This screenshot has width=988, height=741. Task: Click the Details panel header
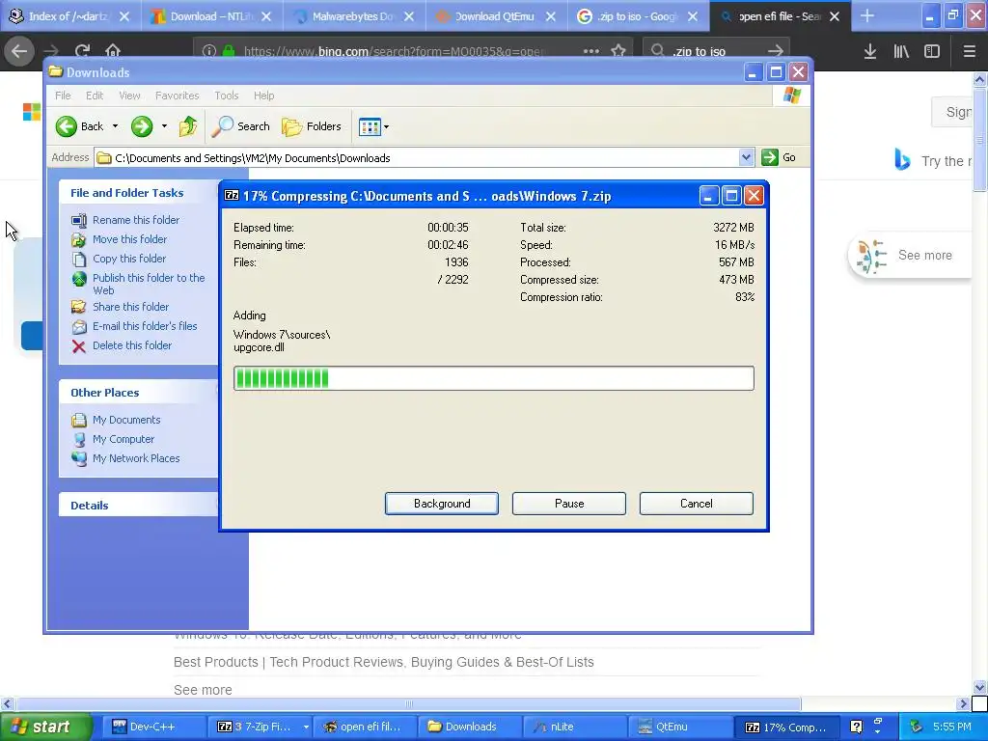pos(138,506)
